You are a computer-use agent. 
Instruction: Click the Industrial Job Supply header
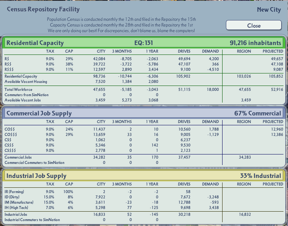[36, 176]
